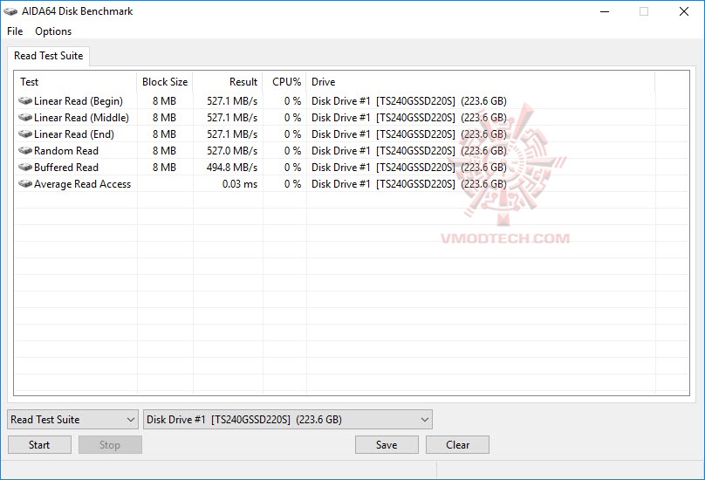The height and width of the screenshot is (480, 705).
Task: Select the Average Read Access row label
Action: 82,184
